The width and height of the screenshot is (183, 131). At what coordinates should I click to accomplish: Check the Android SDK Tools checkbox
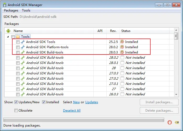pyautogui.click(x=18, y=42)
